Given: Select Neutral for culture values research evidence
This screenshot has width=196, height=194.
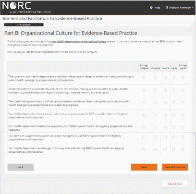Looking at the screenshot, I should click(x=165, y=78).
